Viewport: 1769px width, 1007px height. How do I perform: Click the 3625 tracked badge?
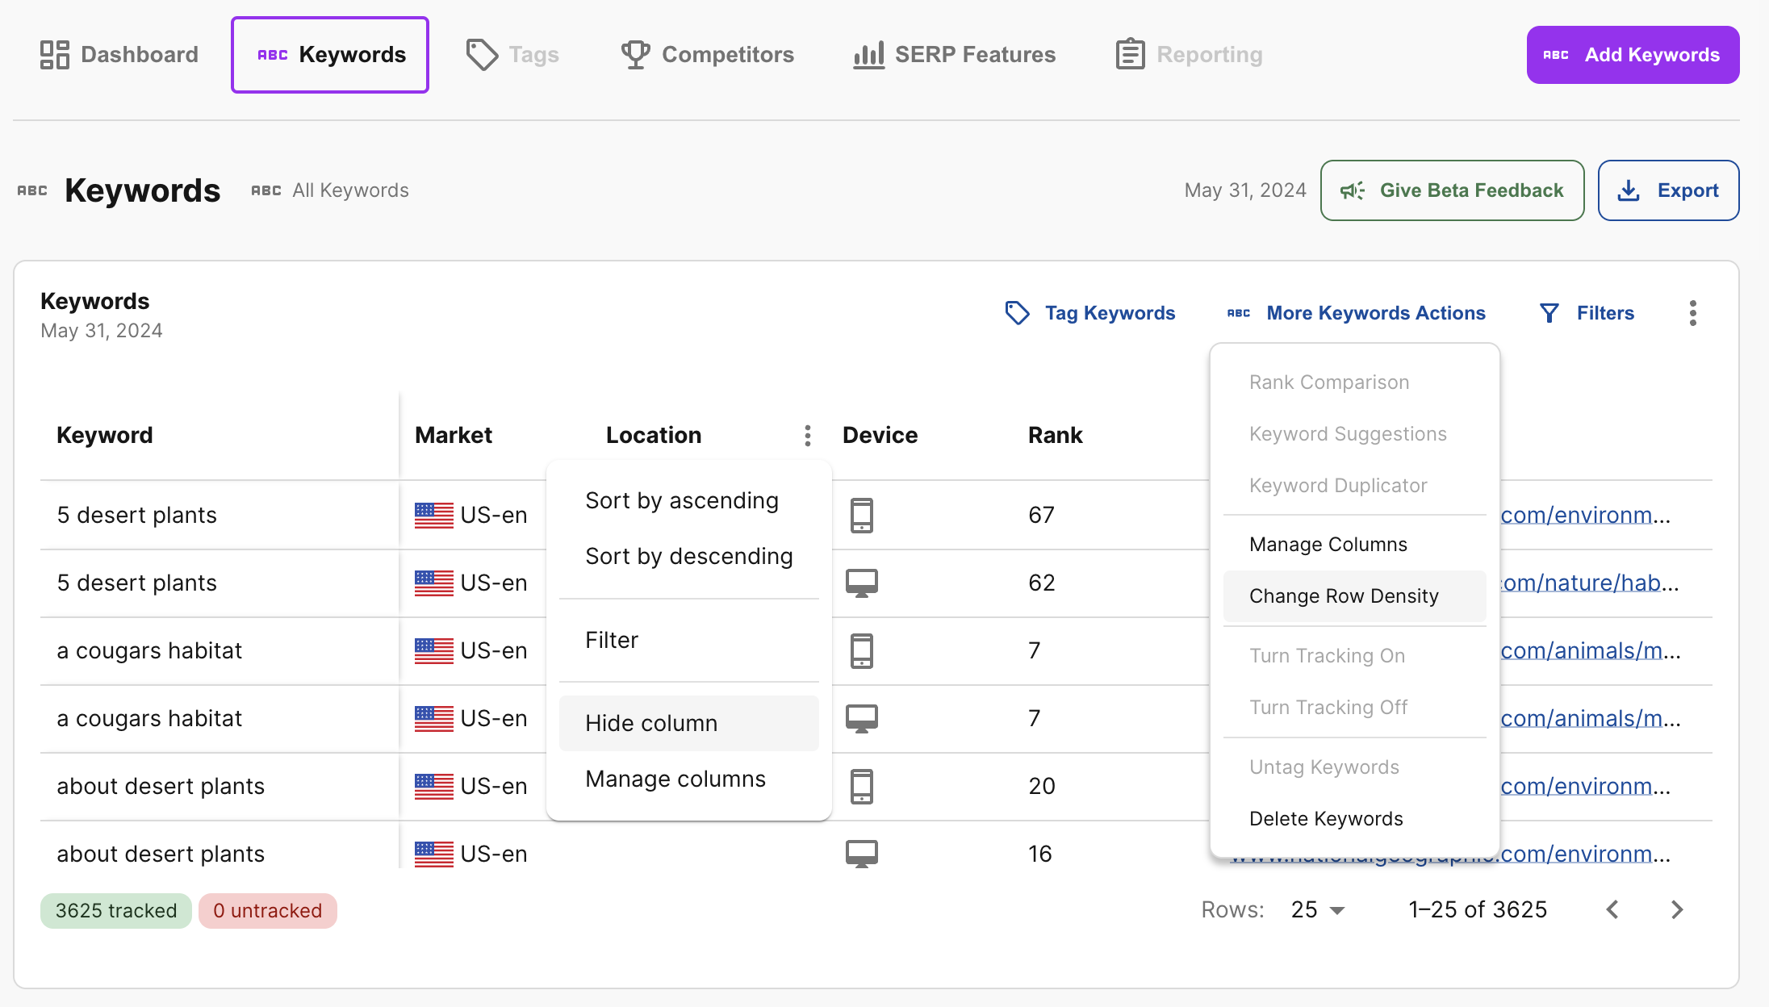click(x=115, y=911)
